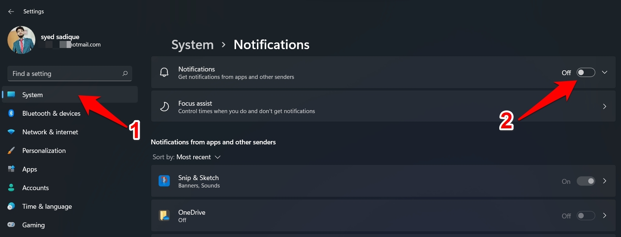The image size is (621, 237).
Task: Click the back arrow in Settings header
Action: click(x=11, y=12)
